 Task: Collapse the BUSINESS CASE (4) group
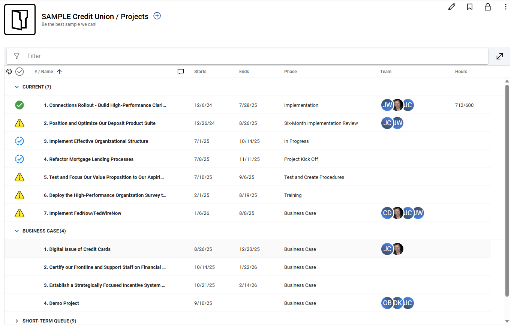[x=16, y=231]
